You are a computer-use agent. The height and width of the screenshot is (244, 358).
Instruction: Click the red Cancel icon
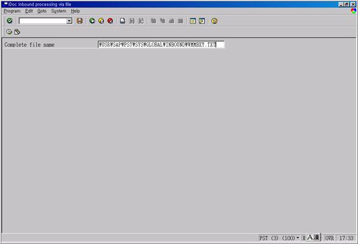(111, 21)
